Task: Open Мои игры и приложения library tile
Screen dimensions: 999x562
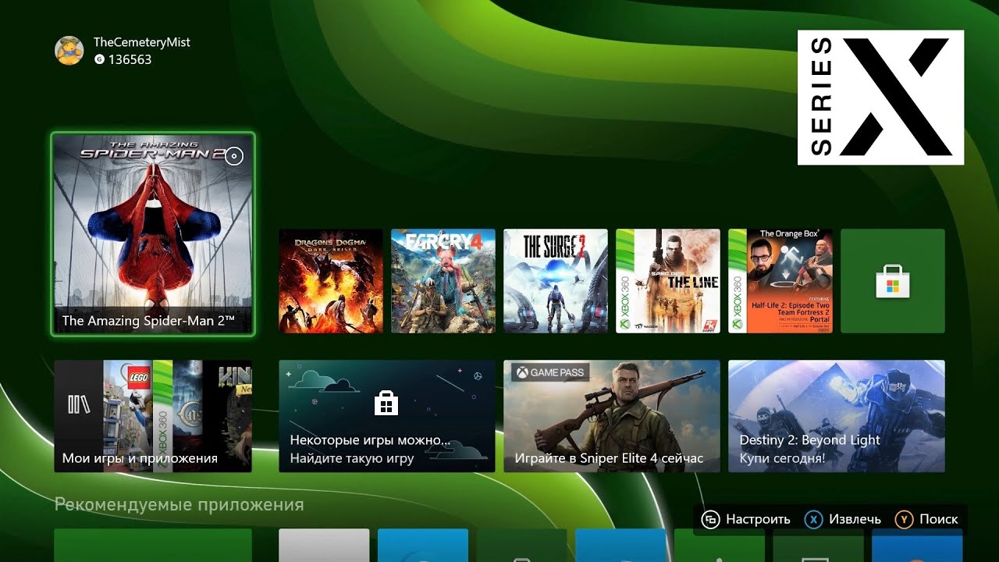Action: point(153,416)
